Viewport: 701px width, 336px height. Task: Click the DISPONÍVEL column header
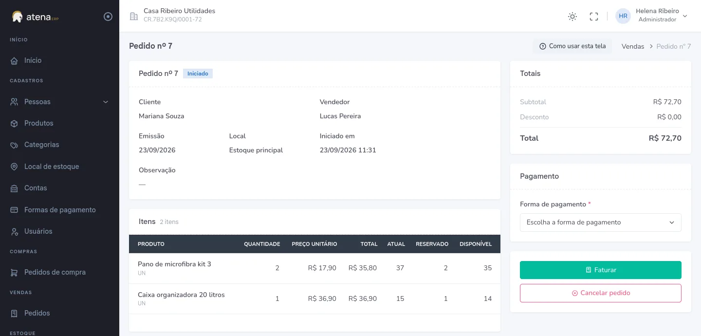(x=476, y=244)
